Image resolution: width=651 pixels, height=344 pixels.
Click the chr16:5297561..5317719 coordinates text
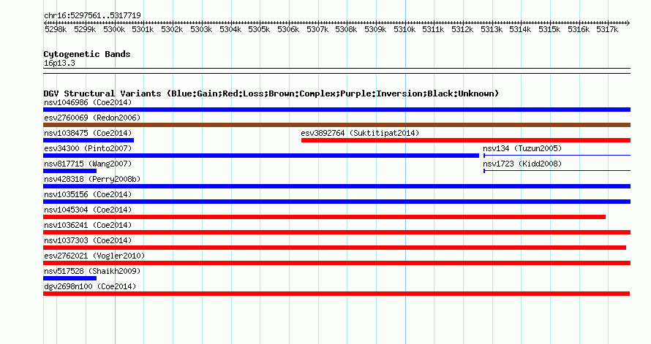point(92,15)
